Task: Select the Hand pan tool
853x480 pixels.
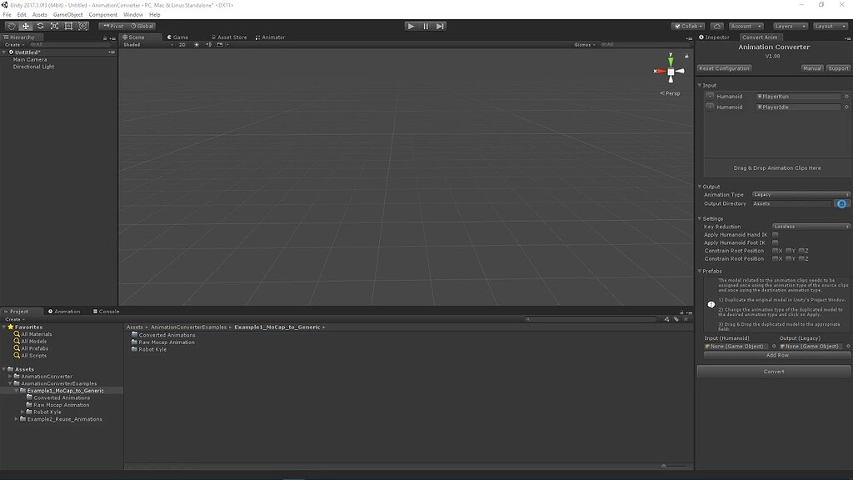Action: pos(11,26)
